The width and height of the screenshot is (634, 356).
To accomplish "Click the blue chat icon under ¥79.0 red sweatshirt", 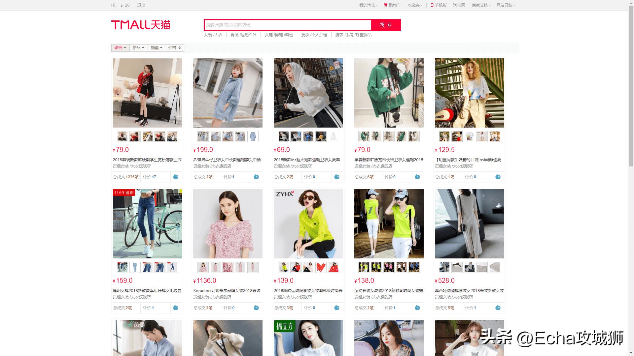I will coord(176,177).
